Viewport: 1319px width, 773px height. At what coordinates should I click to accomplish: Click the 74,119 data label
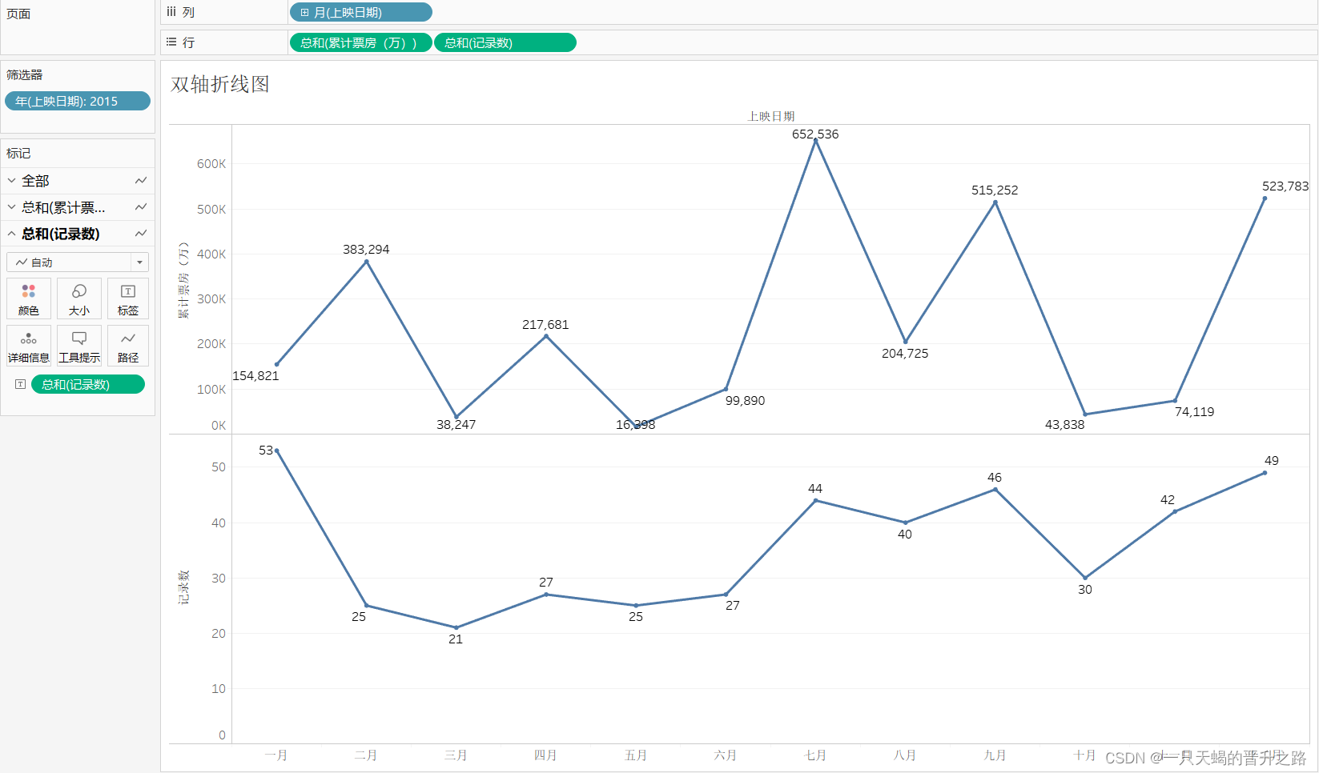click(1194, 411)
